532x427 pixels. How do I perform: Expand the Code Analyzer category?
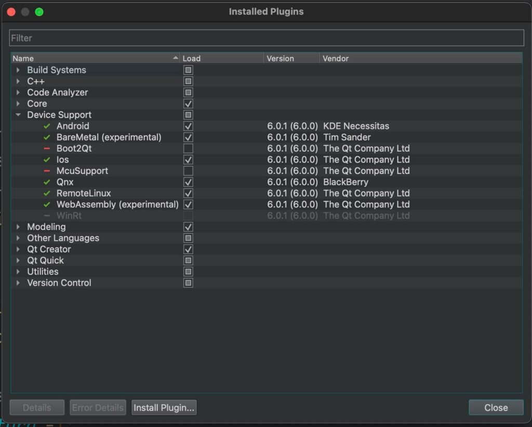click(x=18, y=92)
